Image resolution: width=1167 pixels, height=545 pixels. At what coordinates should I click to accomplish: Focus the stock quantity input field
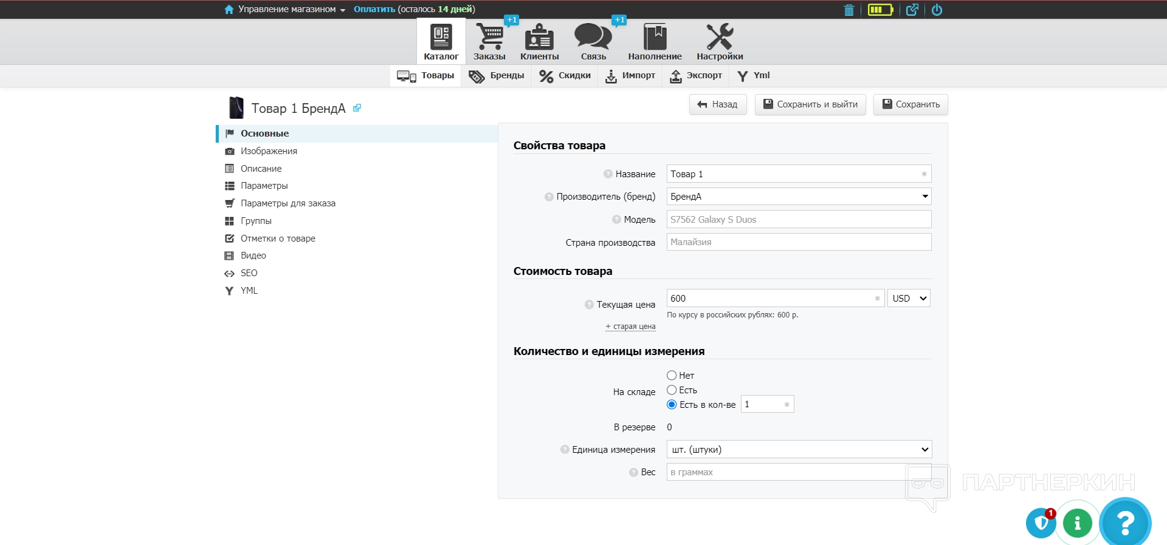coord(767,404)
